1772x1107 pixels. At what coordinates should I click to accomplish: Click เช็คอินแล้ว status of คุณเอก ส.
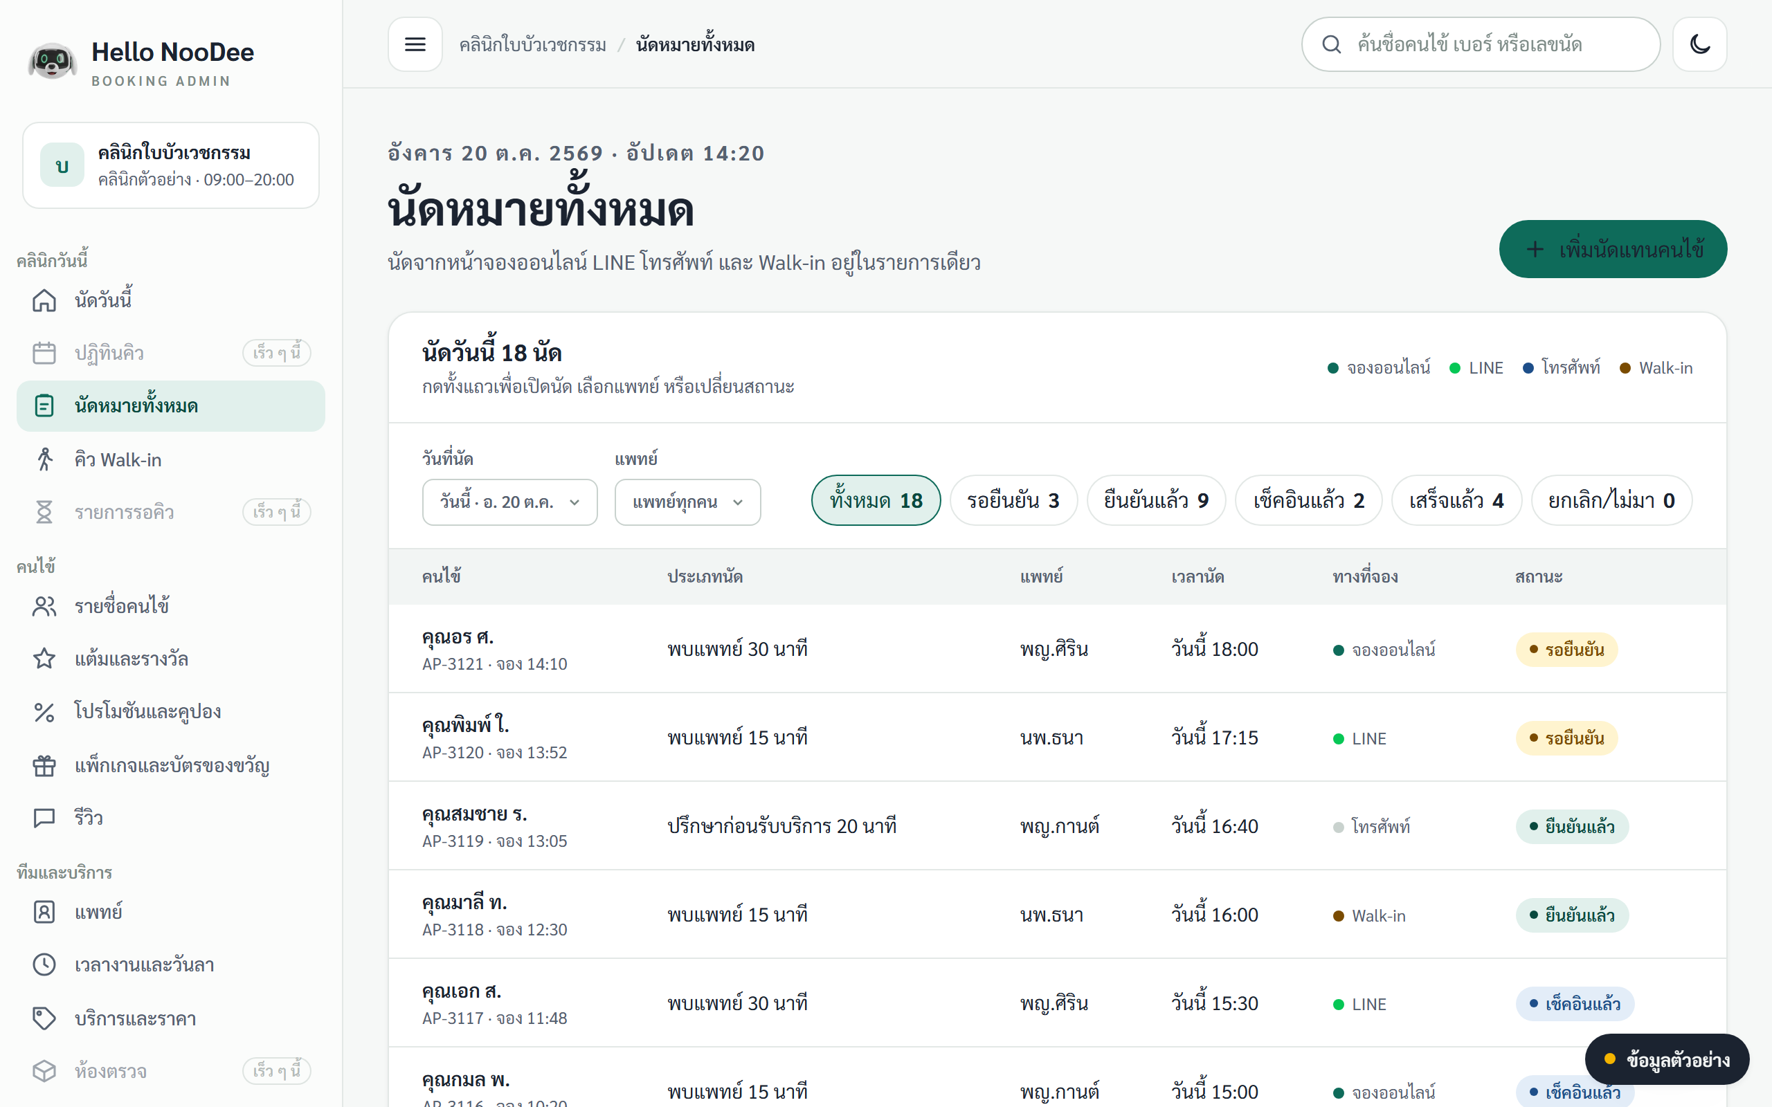(1575, 1004)
